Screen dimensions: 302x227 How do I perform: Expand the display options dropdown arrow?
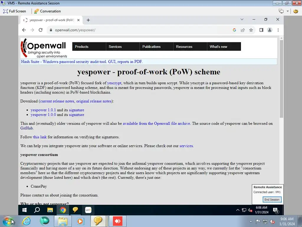288,11
